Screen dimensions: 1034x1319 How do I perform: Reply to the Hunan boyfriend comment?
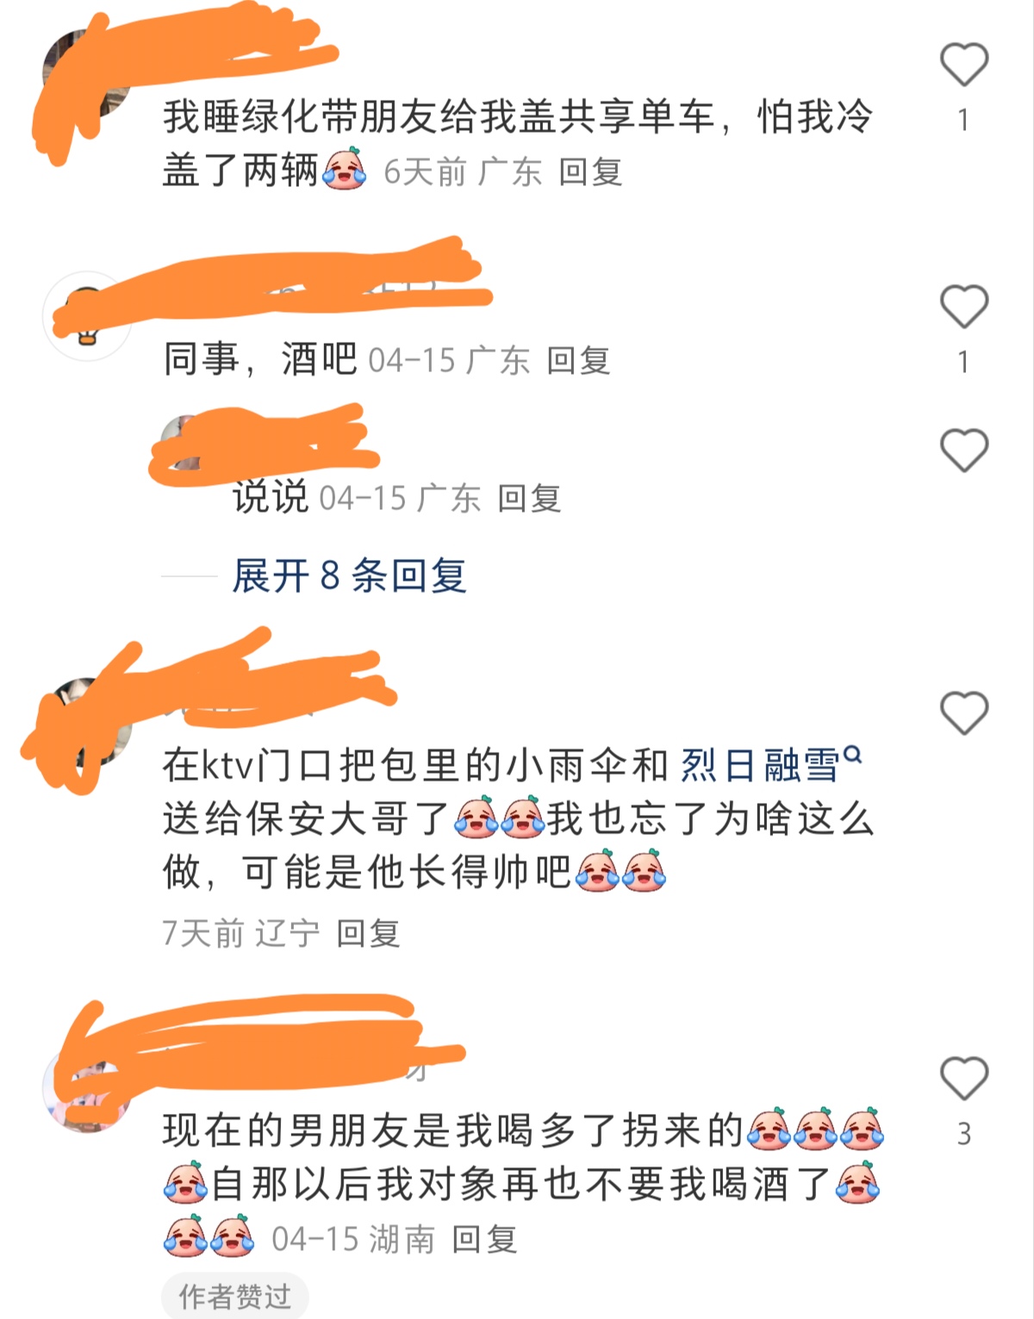coord(484,1240)
